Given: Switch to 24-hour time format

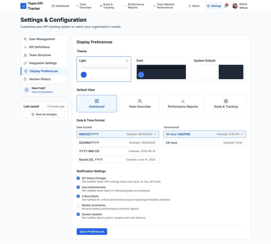Looking at the screenshot, I should click(x=205, y=142).
